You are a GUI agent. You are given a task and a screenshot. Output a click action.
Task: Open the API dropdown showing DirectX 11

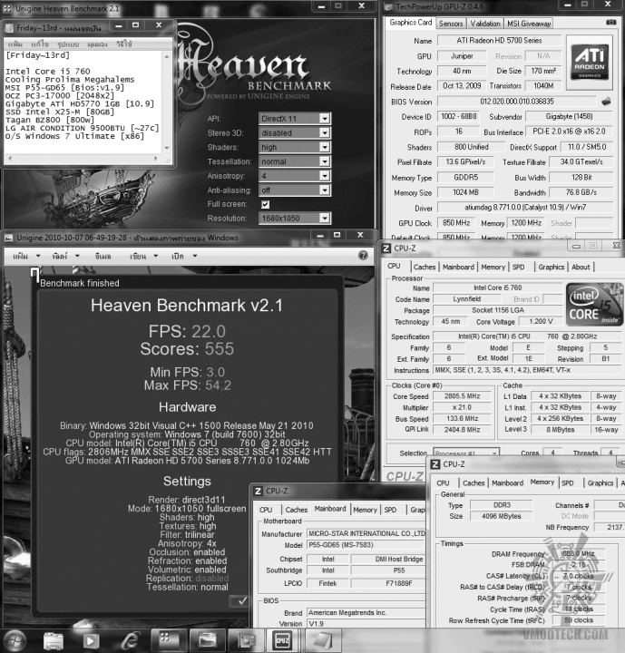[x=295, y=119]
